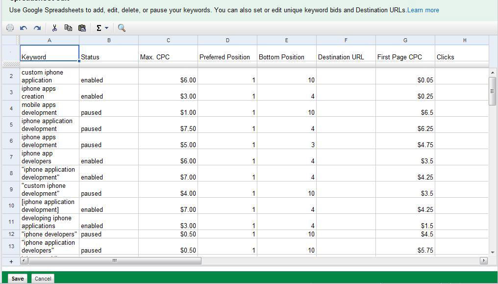Select the Clicks header cell
The image size is (498, 284).
tap(462, 53)
